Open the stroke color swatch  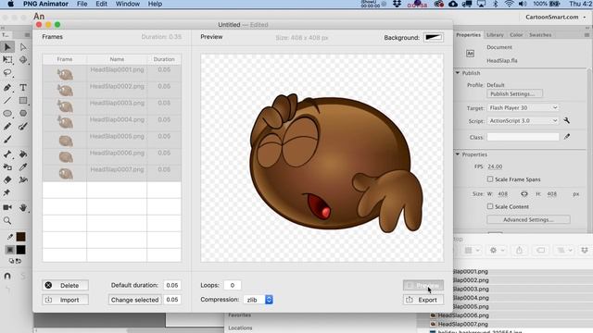[x=20, y=237]
